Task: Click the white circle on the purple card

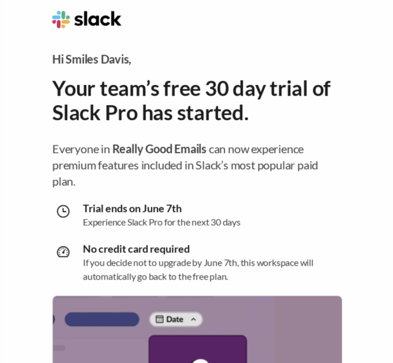Action: 200,361
